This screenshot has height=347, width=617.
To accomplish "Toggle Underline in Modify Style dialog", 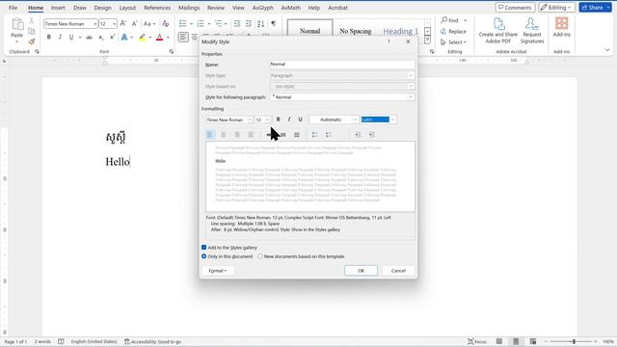I will click(300, 120).
